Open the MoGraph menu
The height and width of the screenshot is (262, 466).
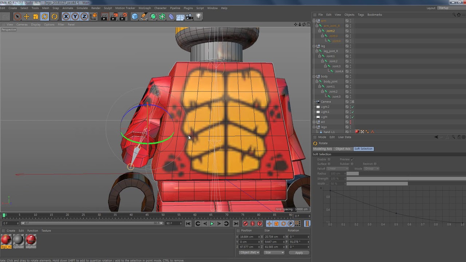click(x=145, y=8)
